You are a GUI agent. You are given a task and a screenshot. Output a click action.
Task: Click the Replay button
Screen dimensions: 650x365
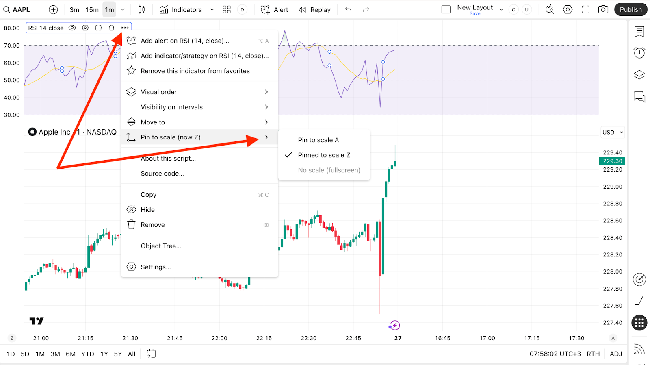pyautogui.click(x=315, y=10)
